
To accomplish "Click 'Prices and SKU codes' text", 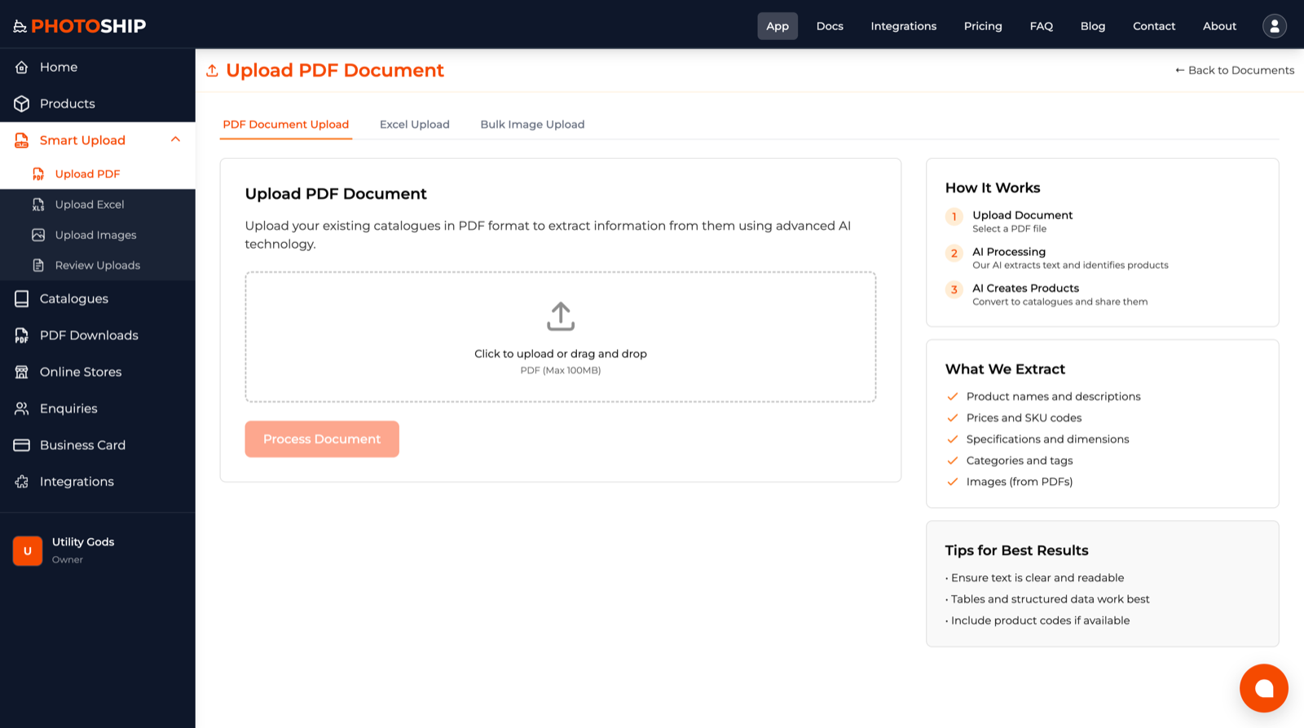I will click(1024, 418).
